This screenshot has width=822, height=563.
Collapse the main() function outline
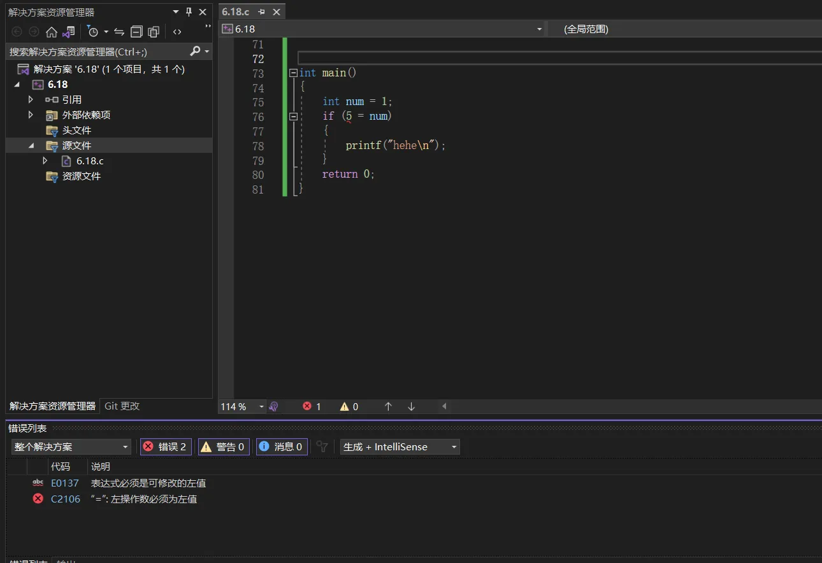(293, 73)
